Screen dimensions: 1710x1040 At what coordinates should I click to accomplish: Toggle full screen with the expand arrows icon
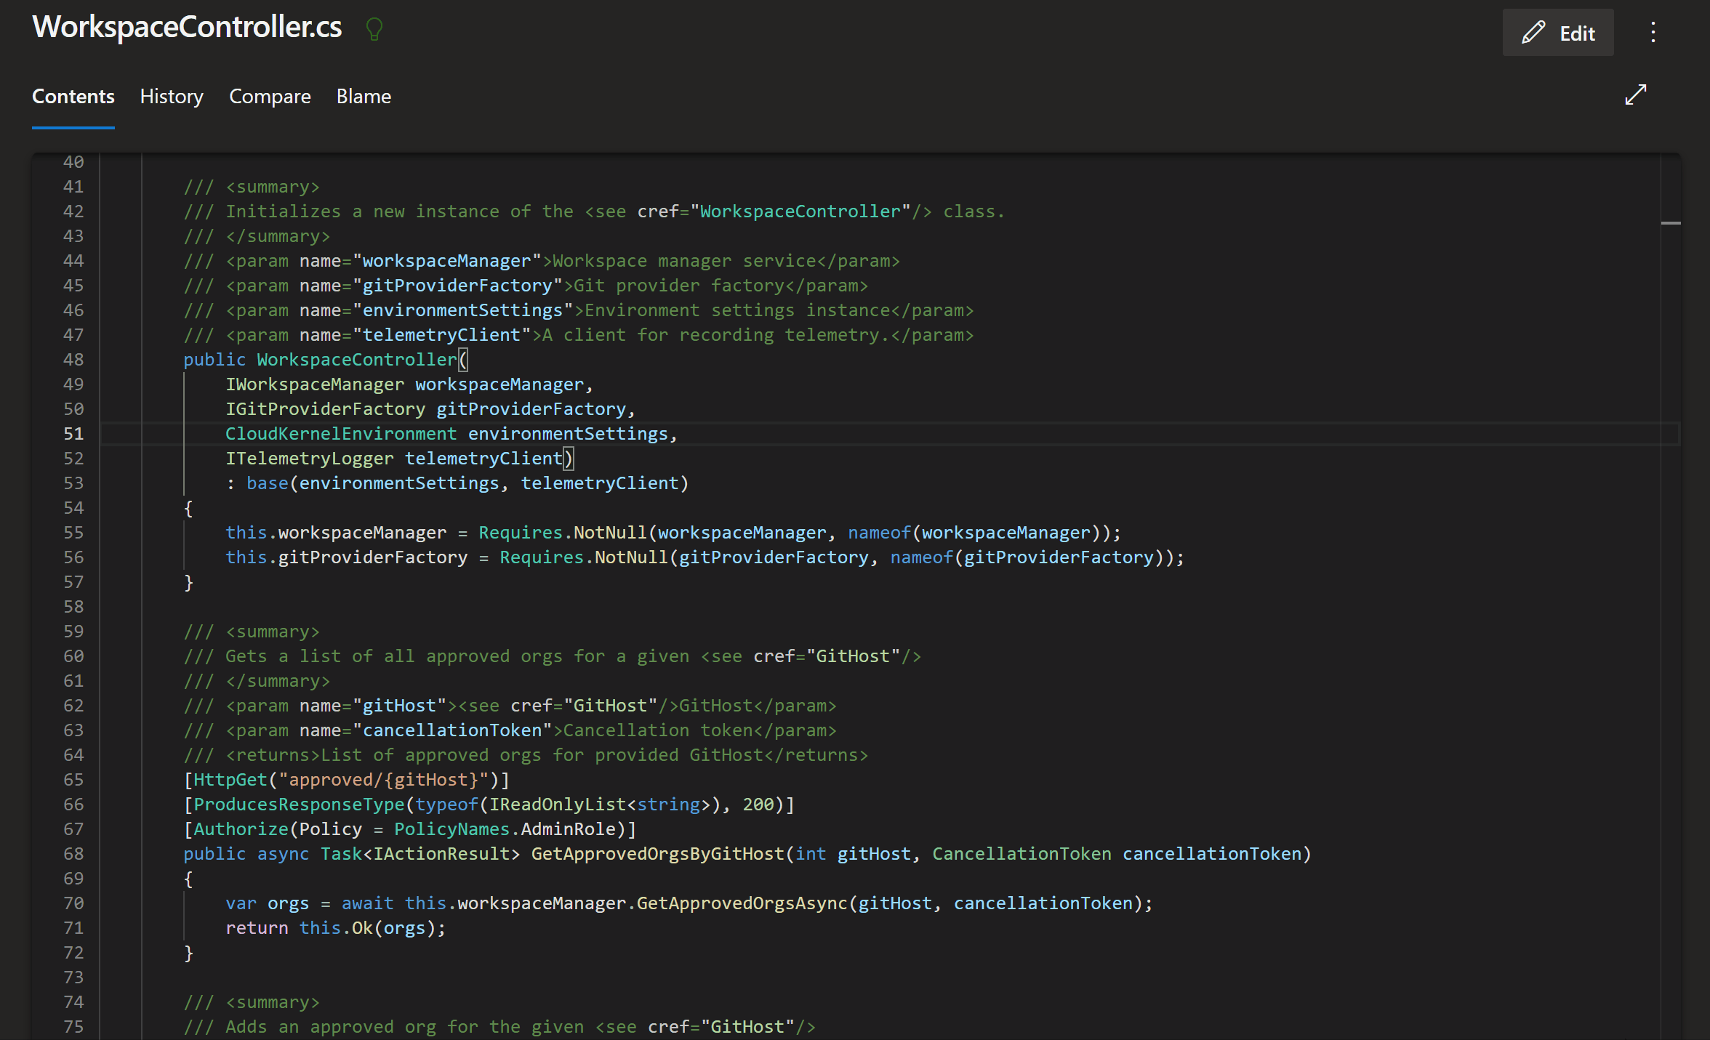pos(1635,95)
